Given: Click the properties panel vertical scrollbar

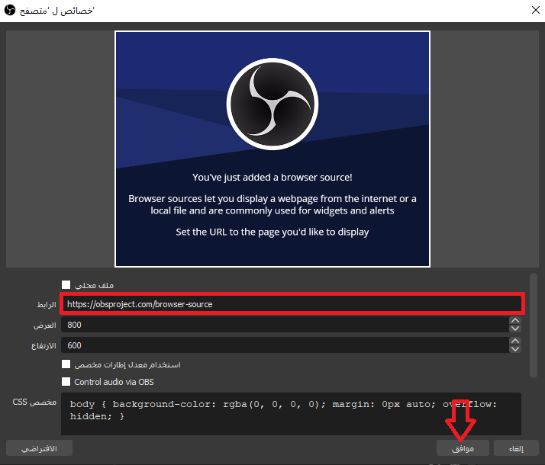Looking at the screenshot, I should [534, 325].
